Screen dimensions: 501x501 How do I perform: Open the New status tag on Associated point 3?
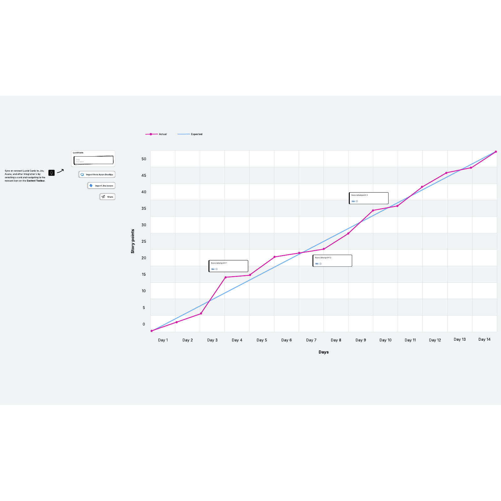click(353, 201)
